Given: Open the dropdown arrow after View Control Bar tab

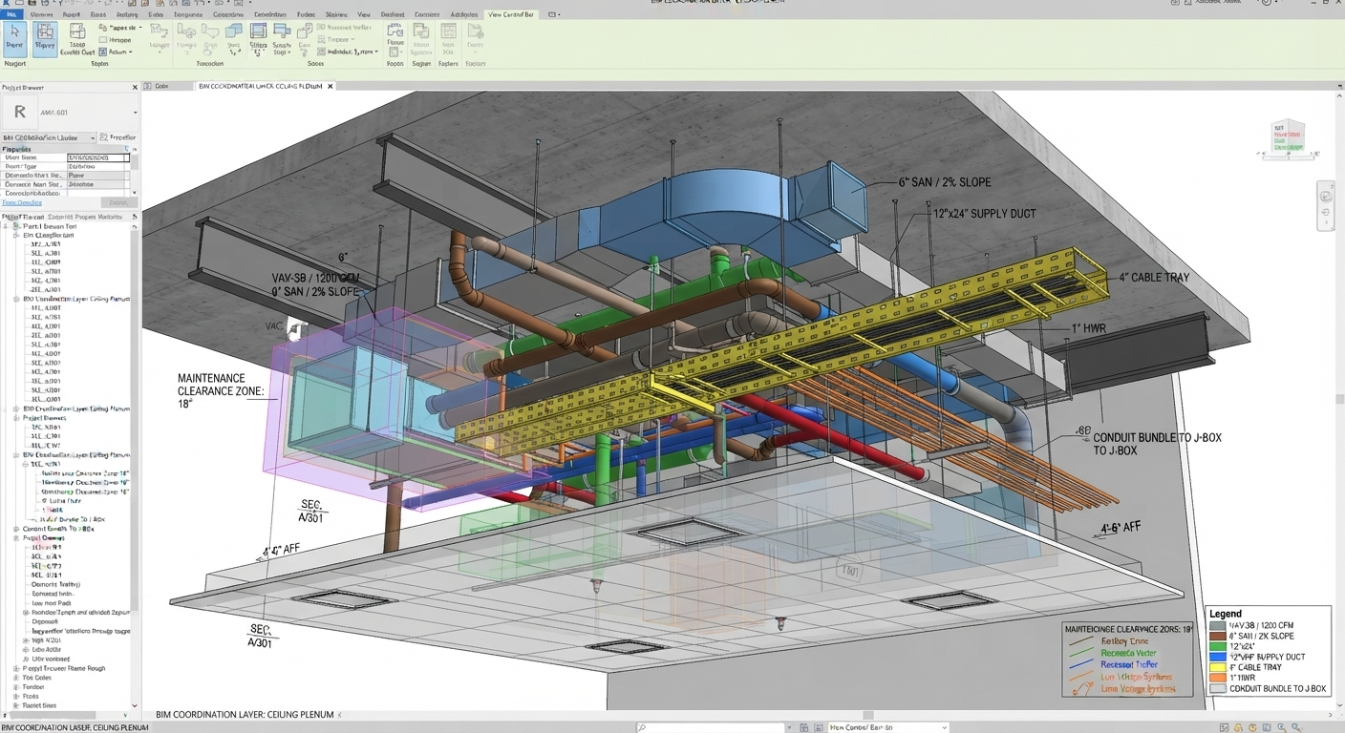Looking at the screenshot, I should point(557,14).
